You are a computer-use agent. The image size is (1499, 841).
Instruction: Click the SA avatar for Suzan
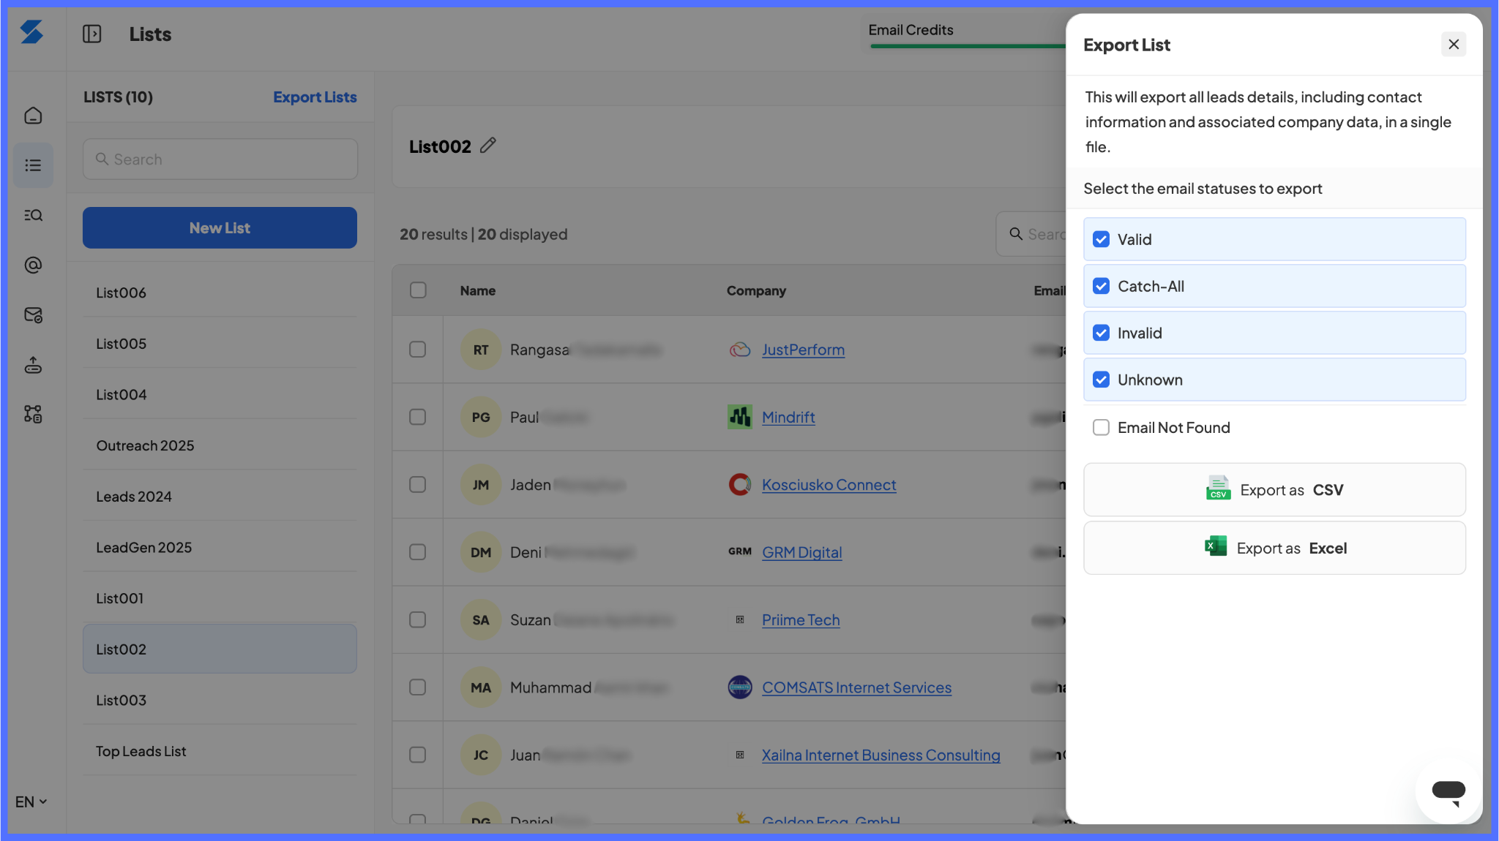tap(481, 619)
